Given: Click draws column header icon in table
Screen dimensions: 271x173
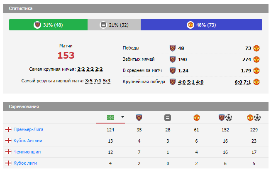Looking at the screenshot, I should click(x=168, y=118).
